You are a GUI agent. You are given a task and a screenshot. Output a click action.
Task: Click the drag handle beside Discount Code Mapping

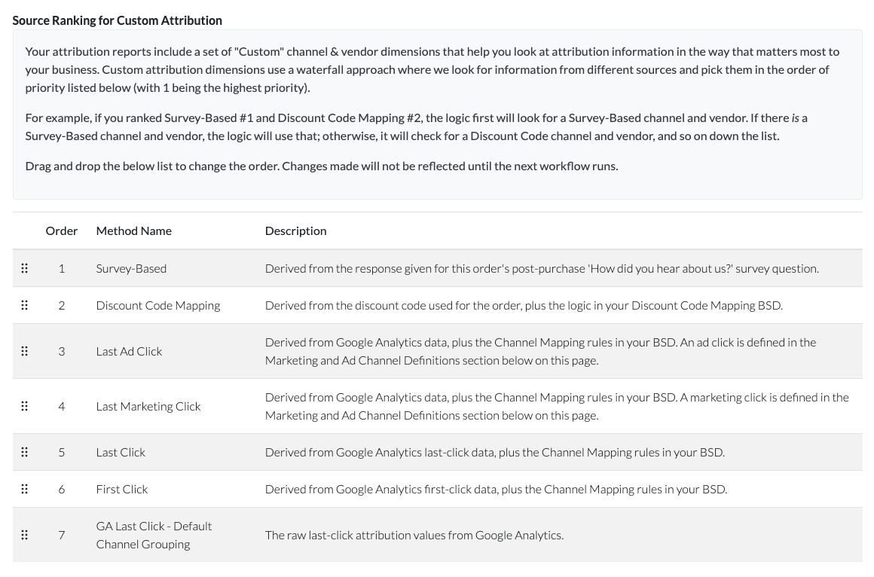tap(25, 305)
